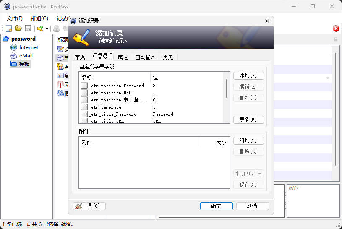This screenshot has width=342, height=229.
Task: Select the eMail envelope group
Action: pos(26,55)
